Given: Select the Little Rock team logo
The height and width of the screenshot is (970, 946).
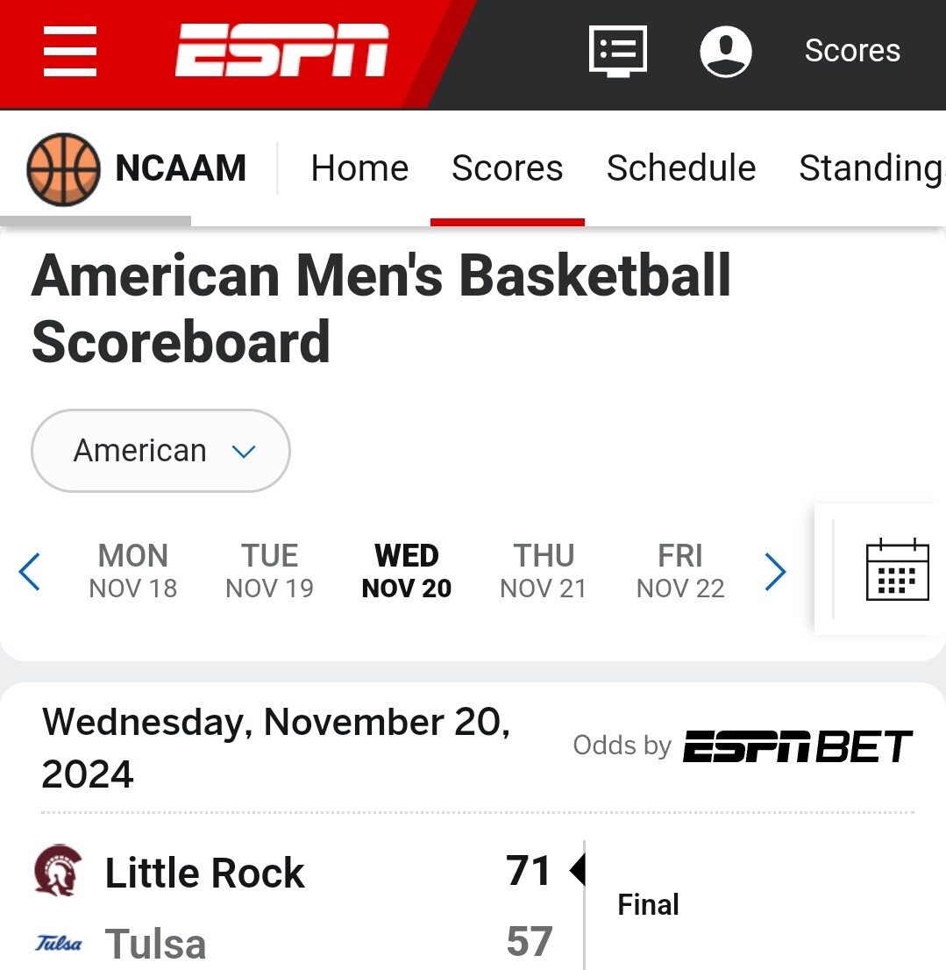Looking at the screenshot, I should 58,870.
